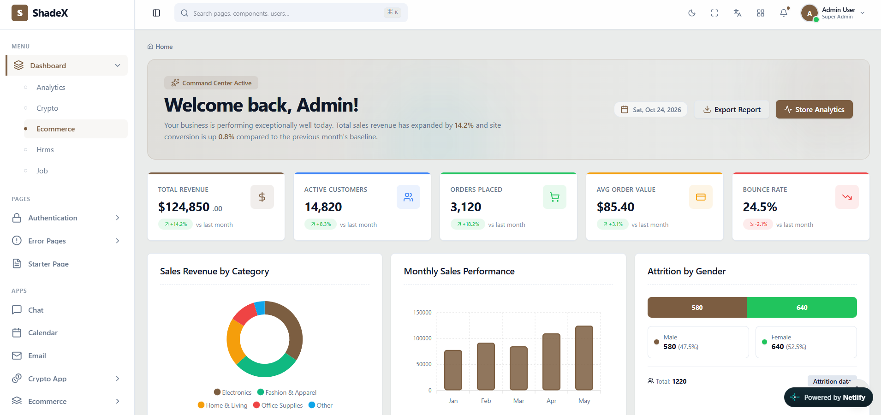Toggle Electronics legend in donut chart
The width and height of the screenshot is (881, 415).
click(x=232, y=392)
